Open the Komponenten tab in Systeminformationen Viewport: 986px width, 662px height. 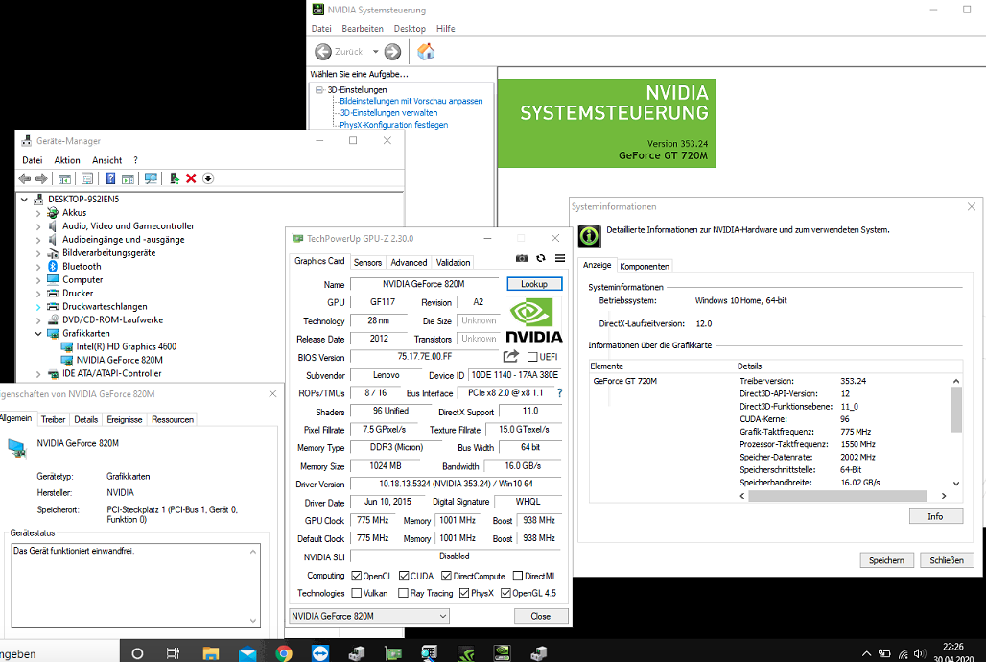point(645,266)
